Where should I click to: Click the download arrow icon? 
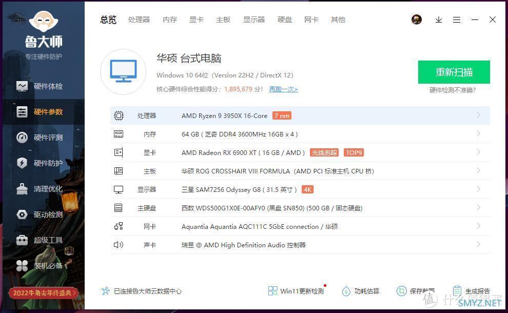(x=439, y=20)
